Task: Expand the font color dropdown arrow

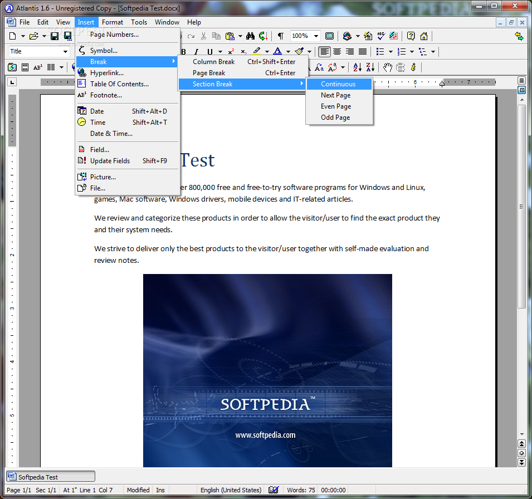Action: (288, 52)
